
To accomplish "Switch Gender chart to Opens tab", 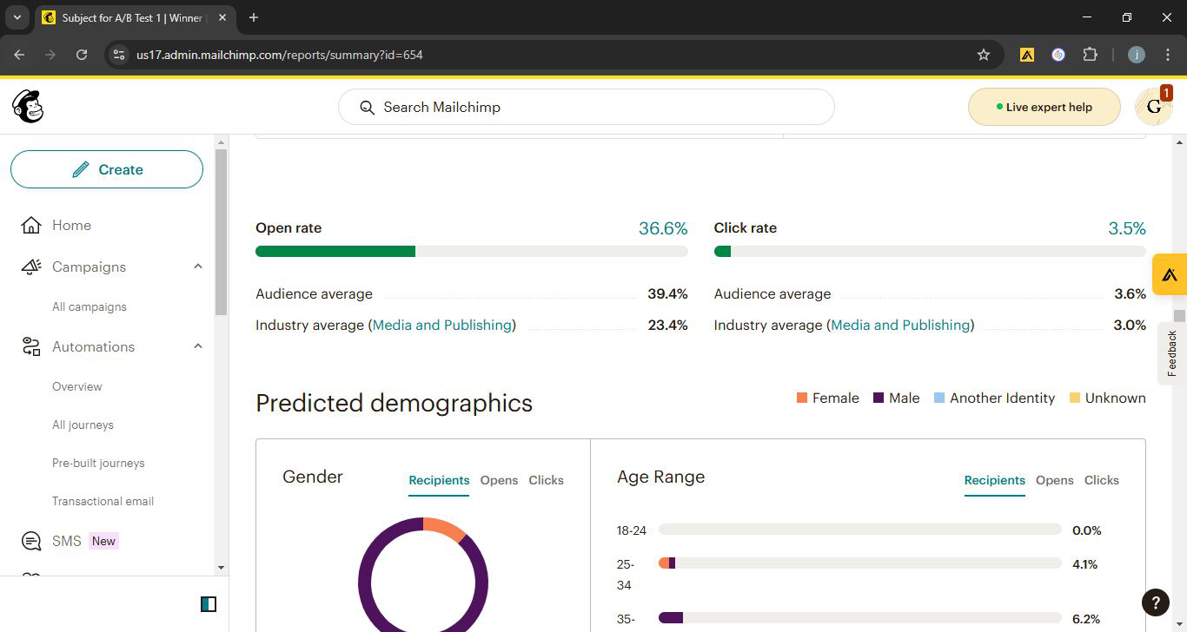I will [x=499, y=480].
